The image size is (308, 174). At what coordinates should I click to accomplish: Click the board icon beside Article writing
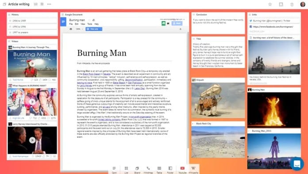tap(4, 4)
